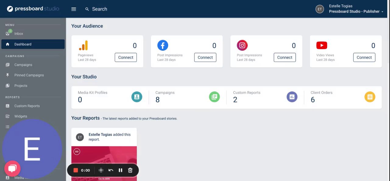Click the Inbox icon with notification badge
This screenshot has width=390, height=181.
8,33
